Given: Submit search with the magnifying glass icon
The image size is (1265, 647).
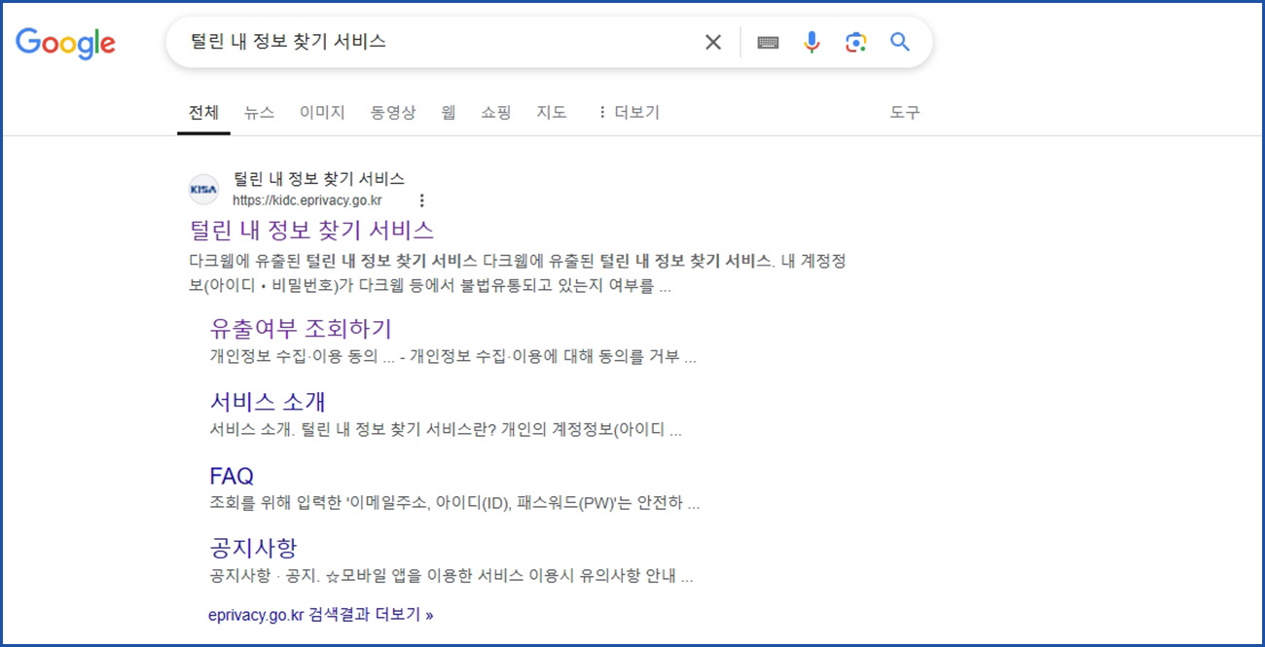Looking at the screenshot, I should click(x=900, y=42).
